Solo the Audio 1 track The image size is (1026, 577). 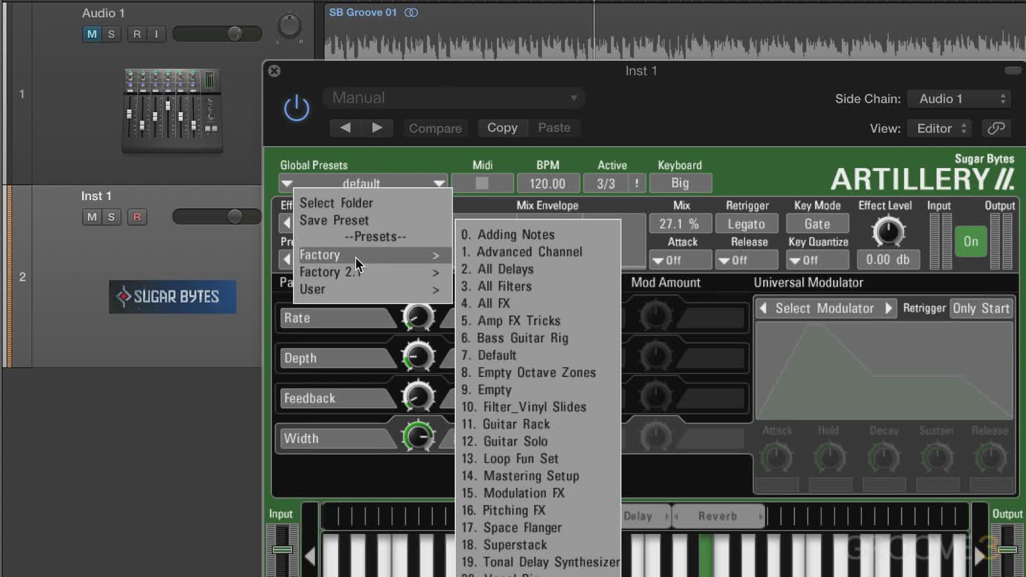point(112,34)
